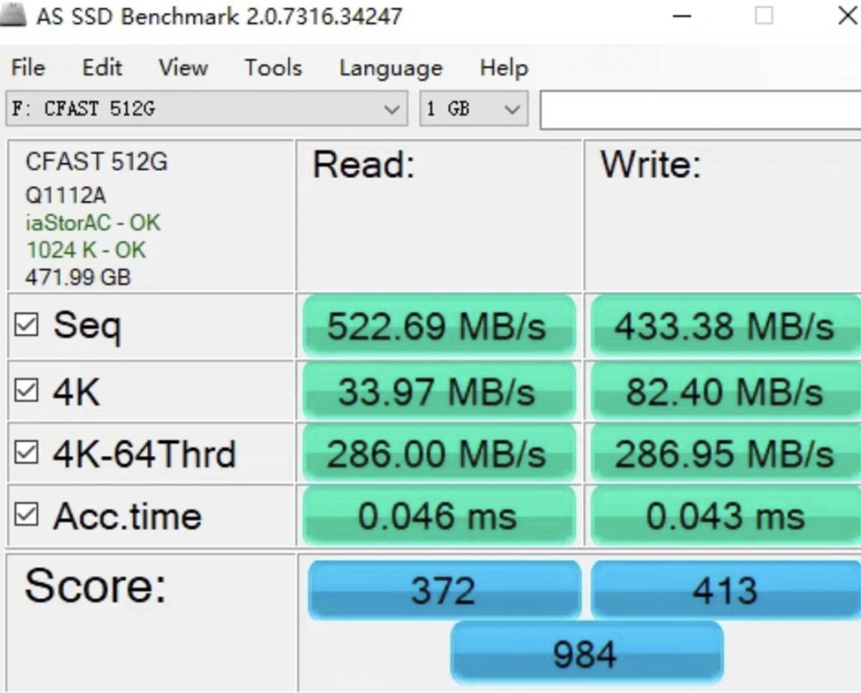Click the Seq read result 522.69 MB/s
861x693 pixels.
tap(439, 326)
